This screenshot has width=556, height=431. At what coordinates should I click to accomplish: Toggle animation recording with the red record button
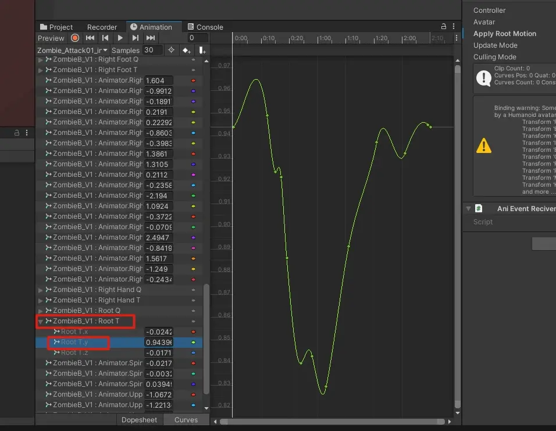click(x=75, y=38)
